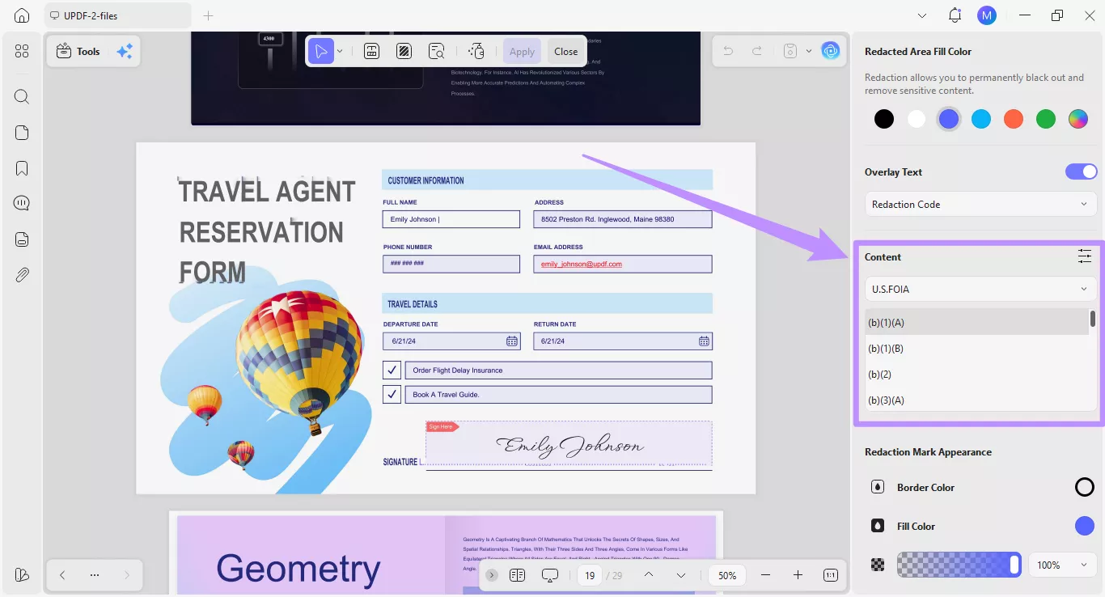Expand the arrow beside the selection tool

340,50
